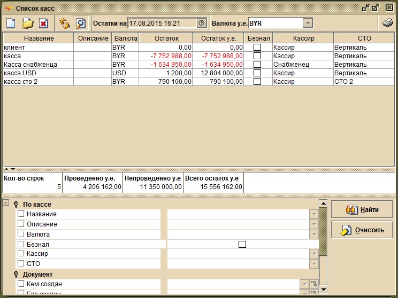Tick the Безнал filter value checkbox

pos(242,244)
